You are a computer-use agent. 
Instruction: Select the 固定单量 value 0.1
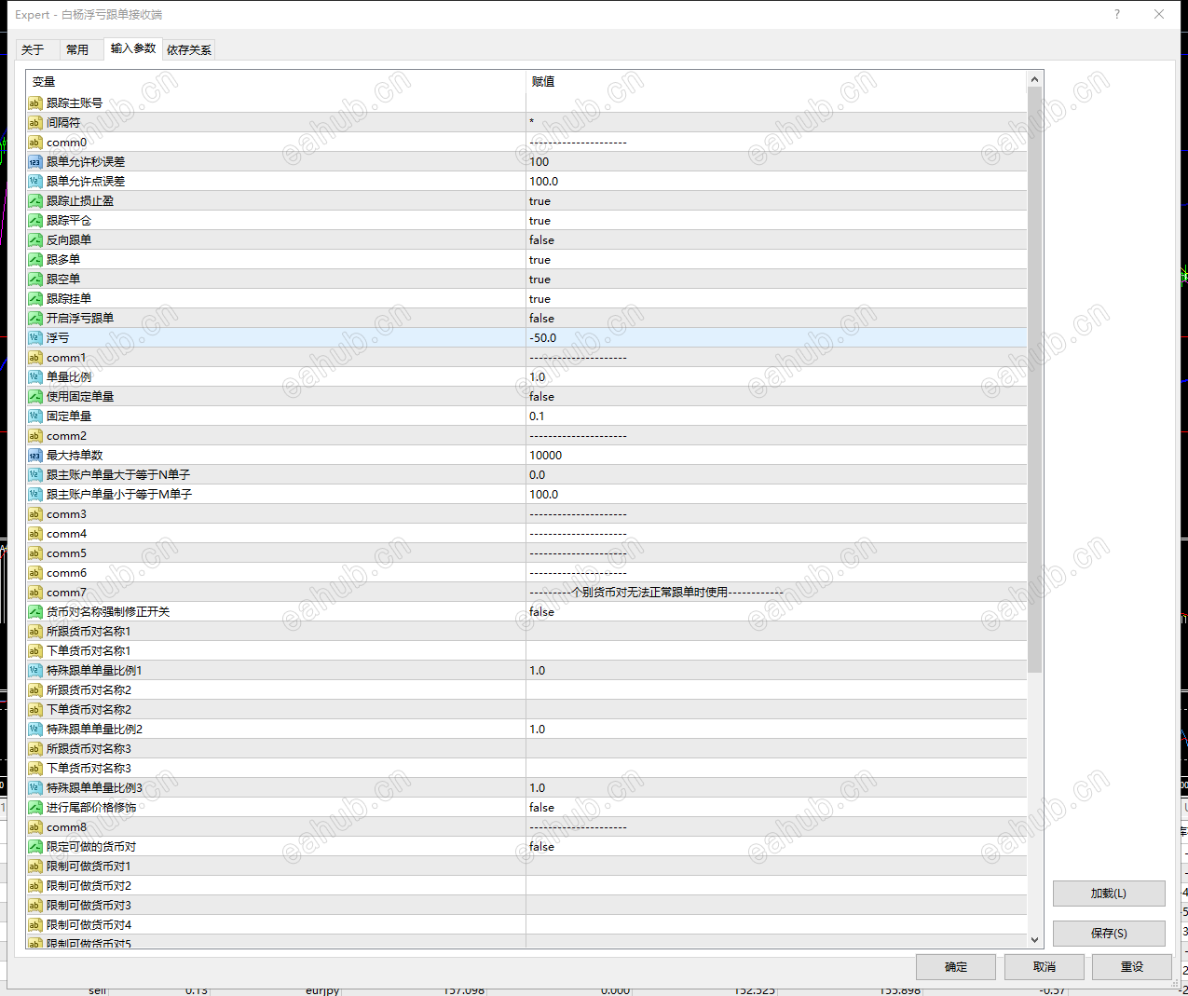coord(537,416)
